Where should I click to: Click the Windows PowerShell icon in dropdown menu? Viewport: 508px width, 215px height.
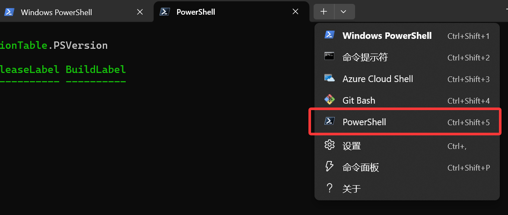[x=330, y=35]
